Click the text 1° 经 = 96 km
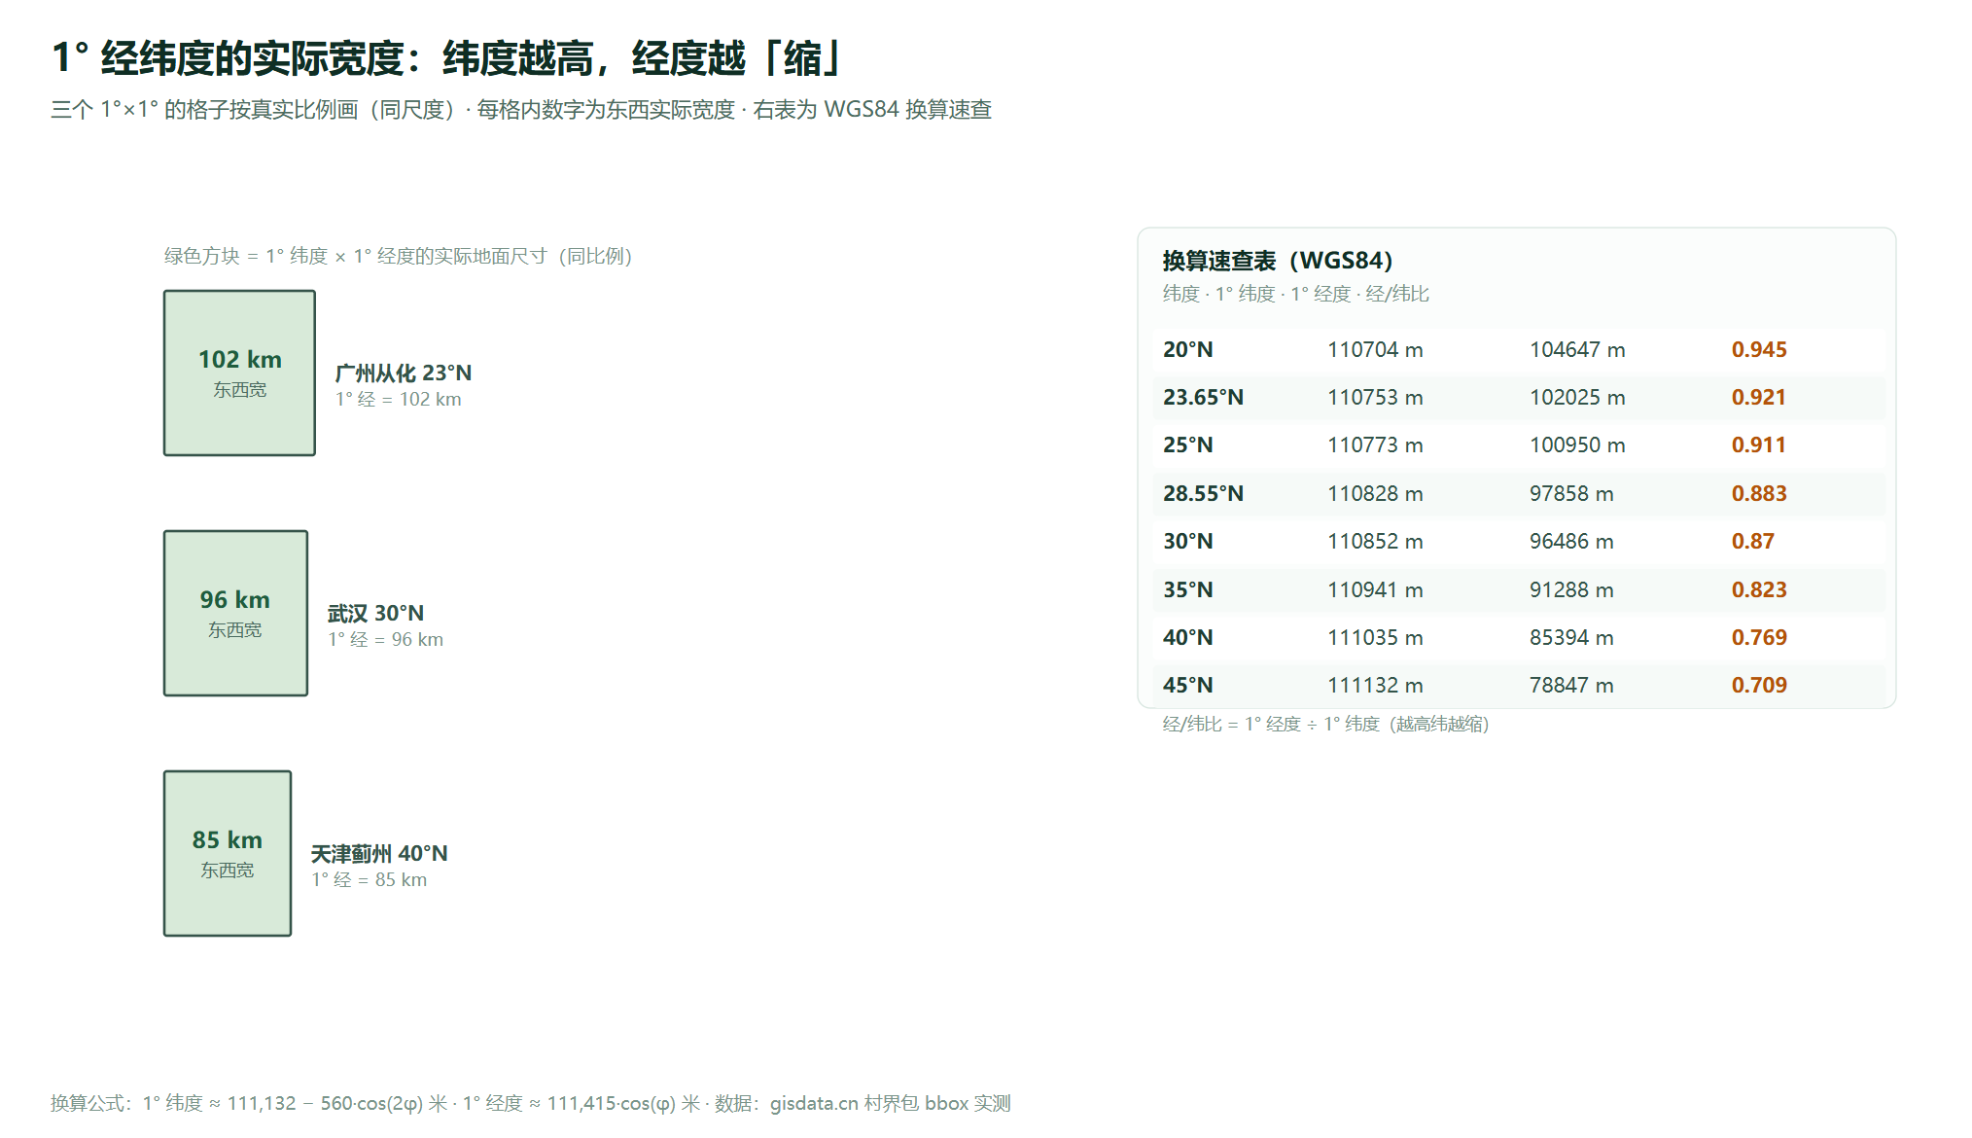Screen dimensions: 1972x1138 (x=385, y=640)
